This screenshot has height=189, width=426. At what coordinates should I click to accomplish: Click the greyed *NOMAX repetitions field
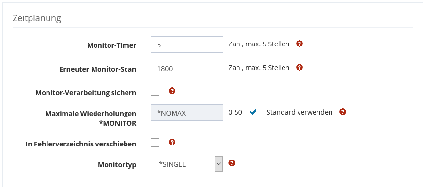[187, 113]
